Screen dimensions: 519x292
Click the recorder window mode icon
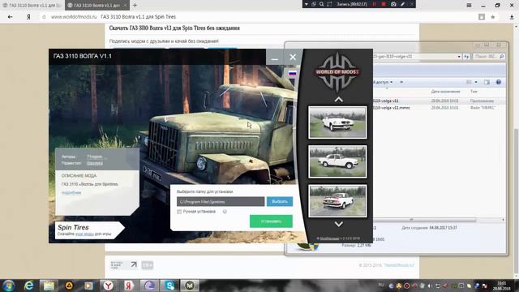pyautogui.click(x=314, y=4)
